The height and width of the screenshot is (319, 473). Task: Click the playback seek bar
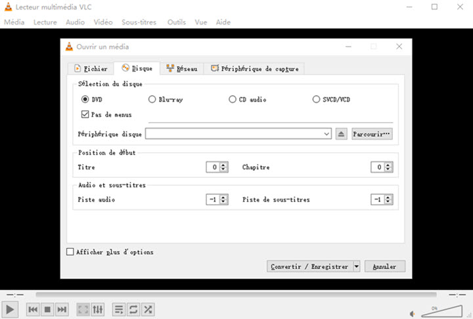(236, 294)
